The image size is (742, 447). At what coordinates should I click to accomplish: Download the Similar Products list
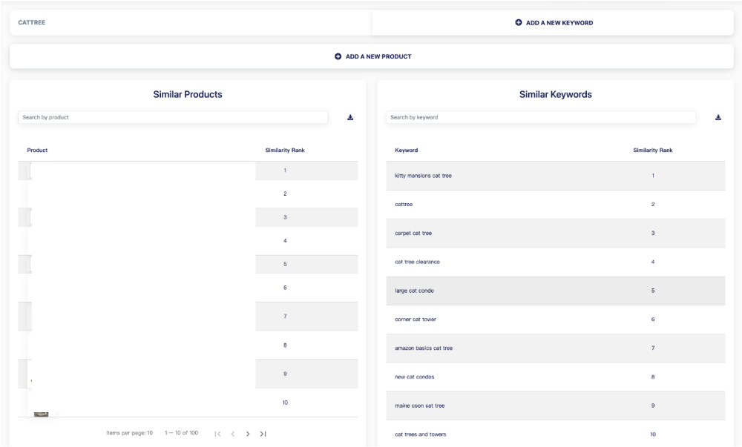point(350,117)
